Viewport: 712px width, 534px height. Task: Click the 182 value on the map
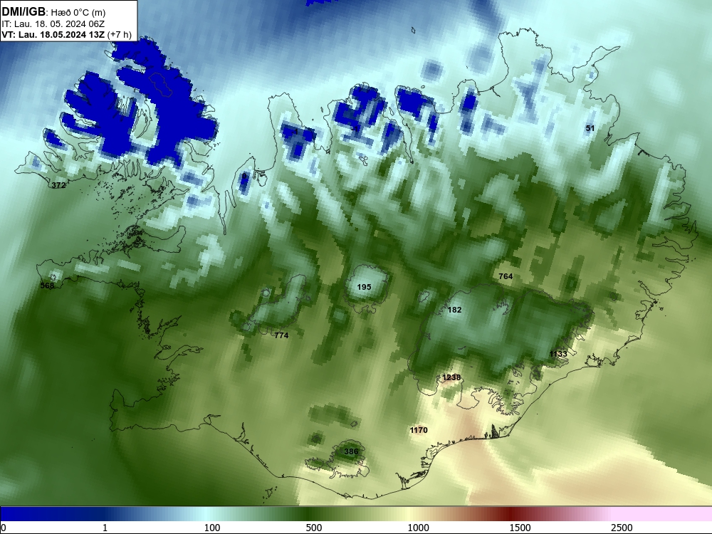point(454,310)
